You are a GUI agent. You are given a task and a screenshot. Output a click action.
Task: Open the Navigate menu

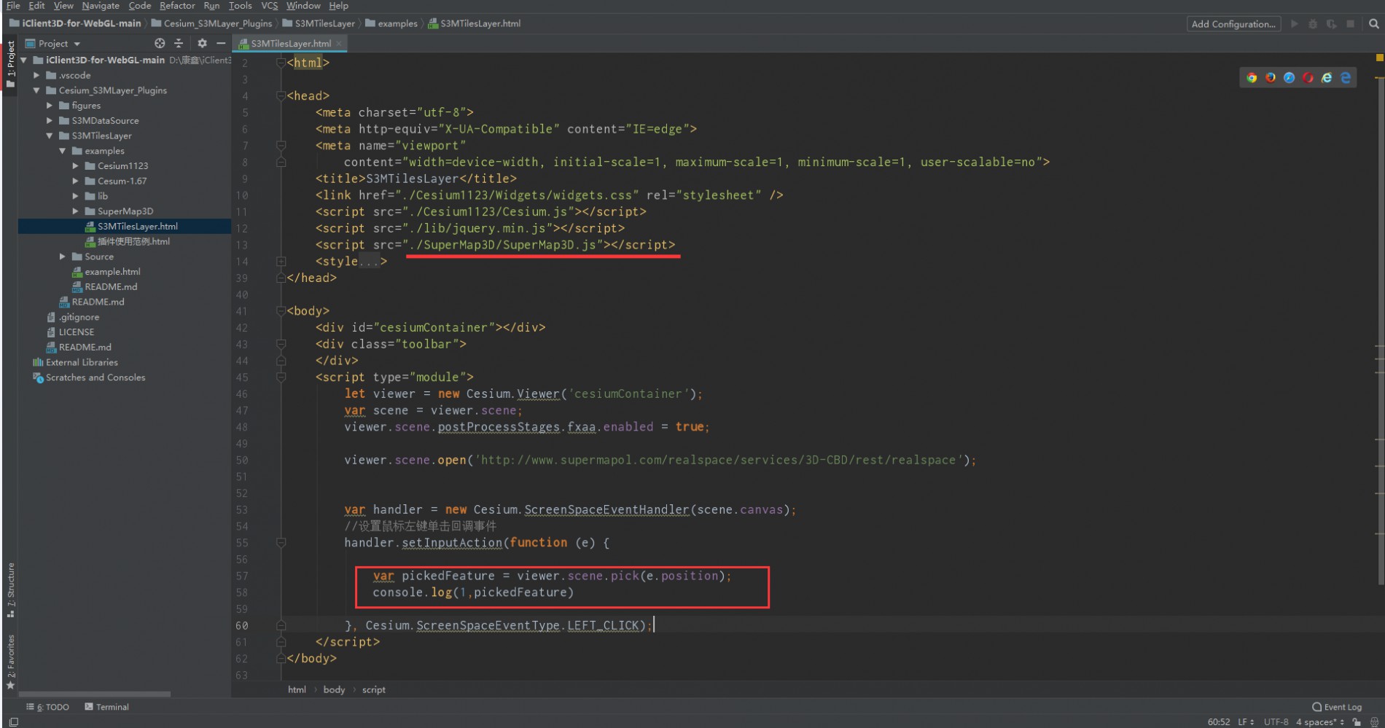click(101, 6)
